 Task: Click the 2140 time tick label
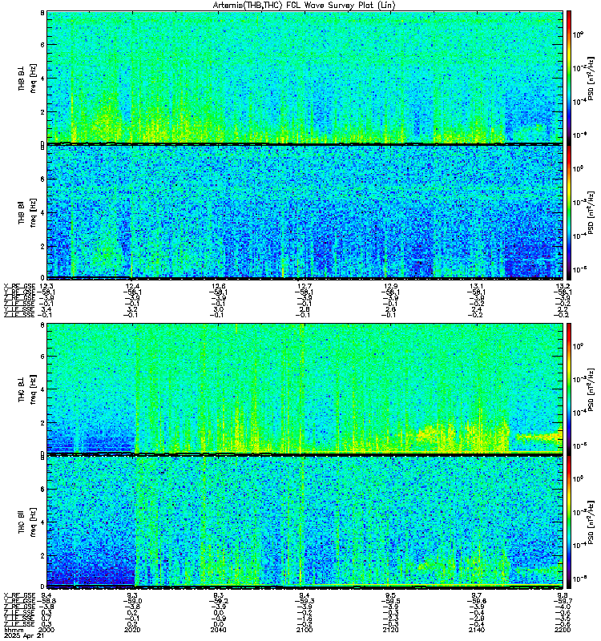[x=477, y=630]
